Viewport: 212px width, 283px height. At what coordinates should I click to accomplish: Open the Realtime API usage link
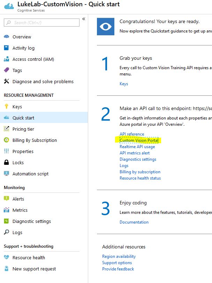(137, 147)
